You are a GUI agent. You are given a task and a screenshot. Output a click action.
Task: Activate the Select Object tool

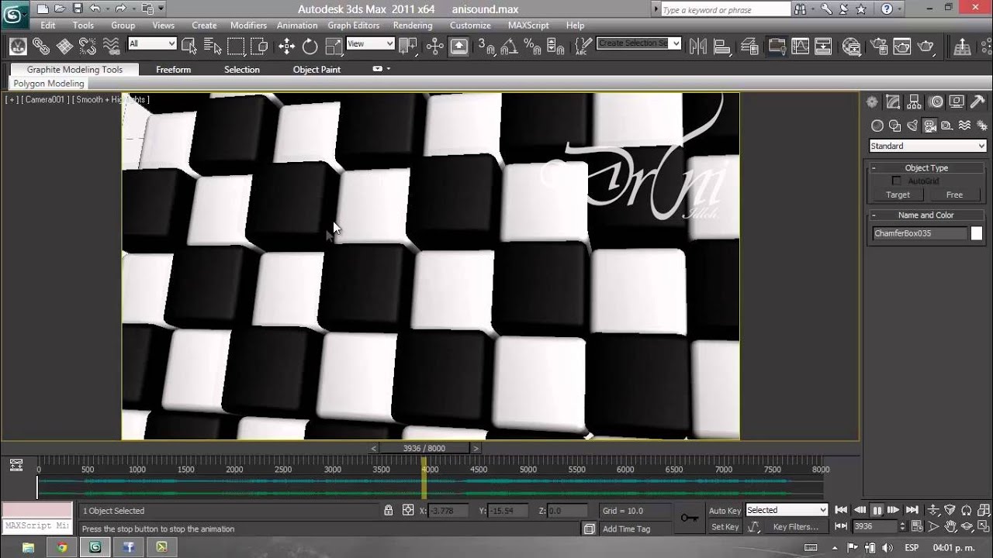pyautogui.click(x=191, y=46)
